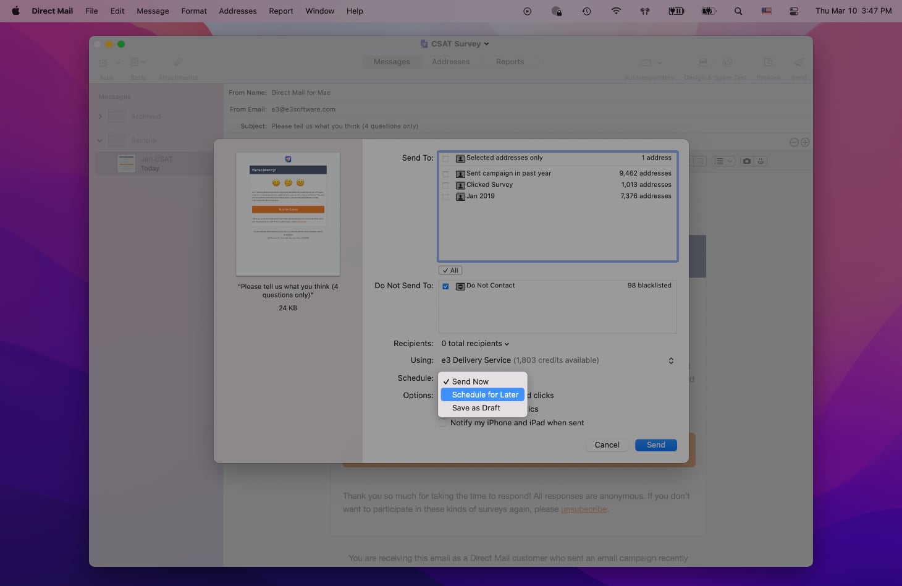This screenshot has width=902, height=586.
Task: Click the "24 KB" size label
Action: tap(288, 308)
